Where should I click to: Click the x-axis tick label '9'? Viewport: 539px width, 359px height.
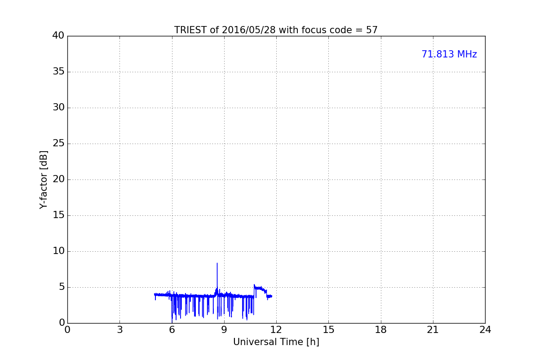click(x=224, y=330)
